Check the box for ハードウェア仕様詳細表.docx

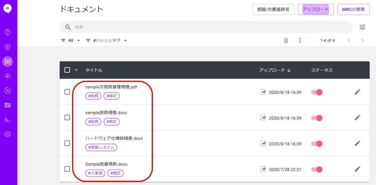[67, 143]
